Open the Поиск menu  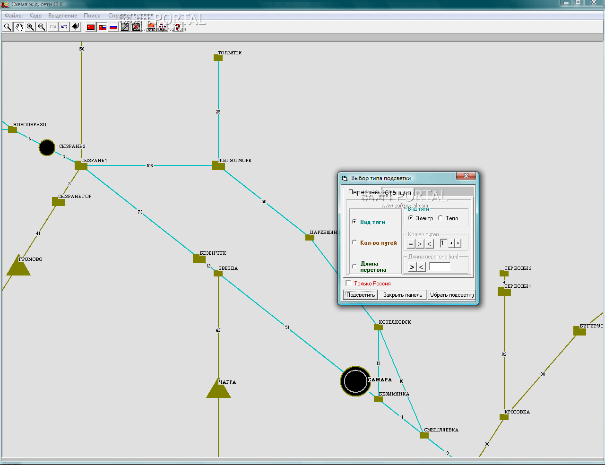coord(92,16)
